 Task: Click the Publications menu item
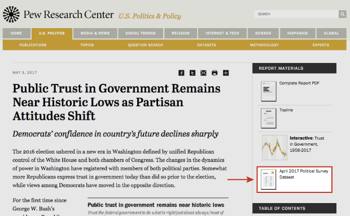click(33, 45)
